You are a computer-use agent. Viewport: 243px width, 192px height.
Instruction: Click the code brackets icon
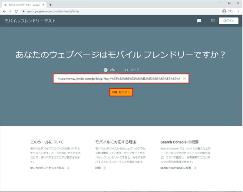[126, 70]
